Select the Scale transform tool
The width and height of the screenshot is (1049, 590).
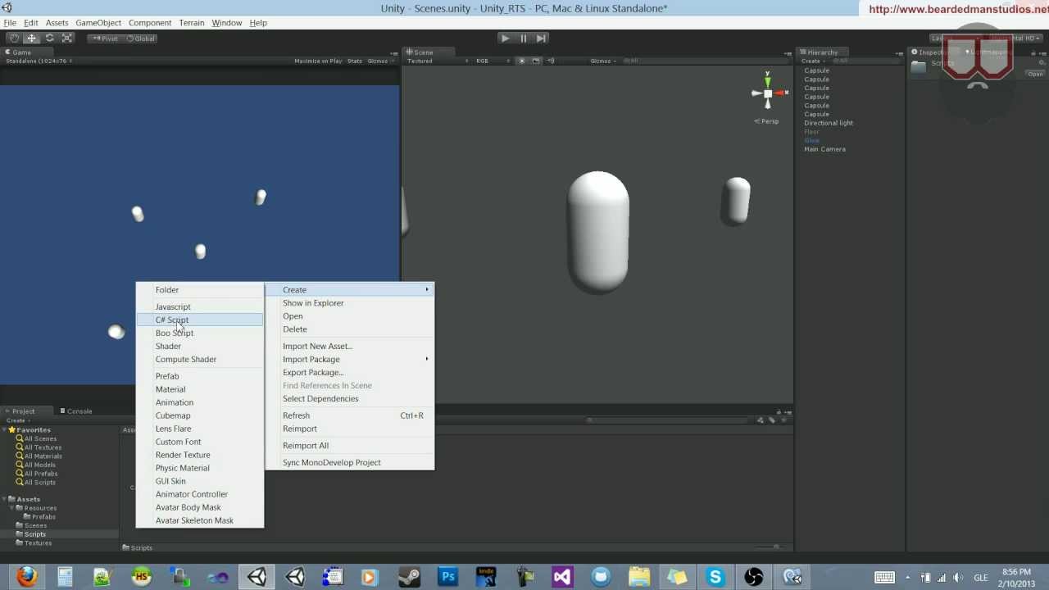point(68,38)
